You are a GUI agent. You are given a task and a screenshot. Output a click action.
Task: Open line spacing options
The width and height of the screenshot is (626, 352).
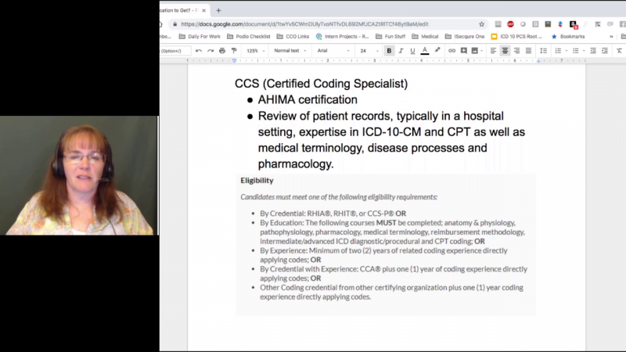click(543, 51)
